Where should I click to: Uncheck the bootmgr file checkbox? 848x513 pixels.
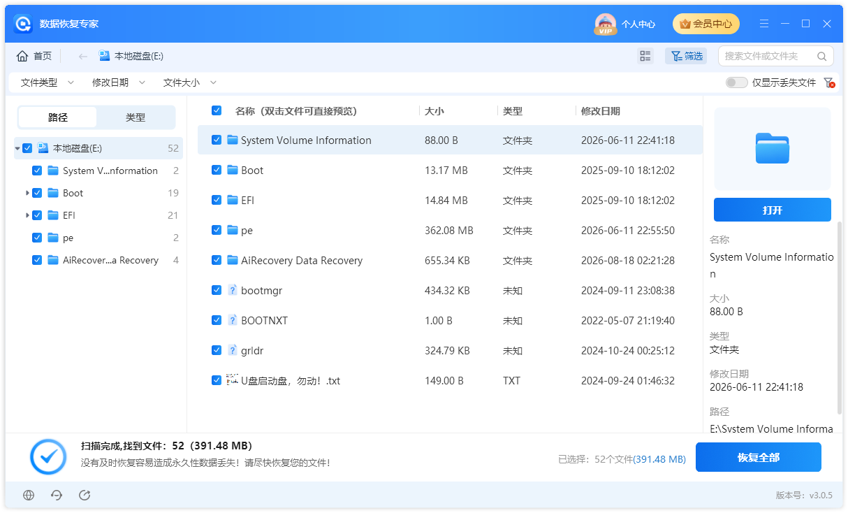pyautogui.click(x=217, y=290)
